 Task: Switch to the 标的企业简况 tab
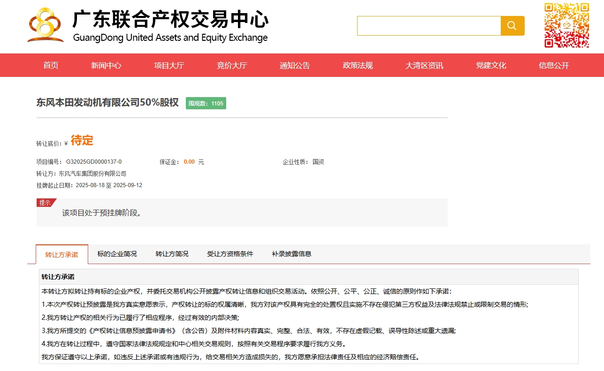pyautogui.click(x=117, y=254)
